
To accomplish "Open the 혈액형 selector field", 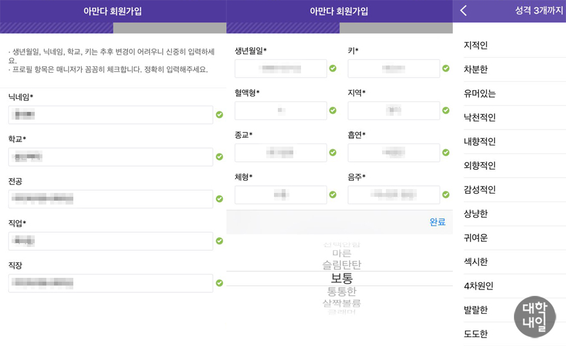I will tap(281, 111).
